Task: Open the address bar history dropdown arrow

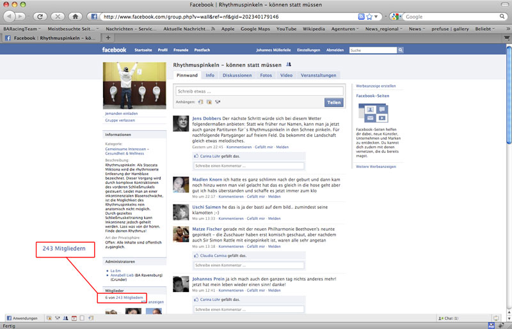Action: pyautogui.click(x=376, y=17)
